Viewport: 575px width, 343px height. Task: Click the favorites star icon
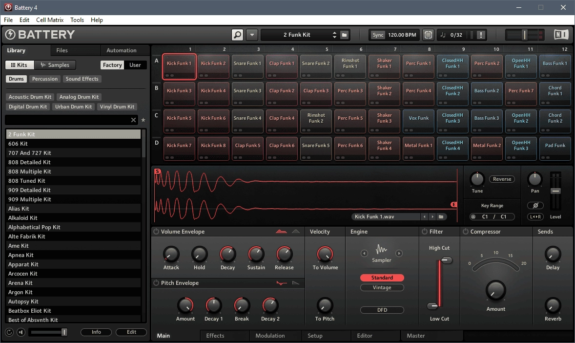click(x=144, y=120)
